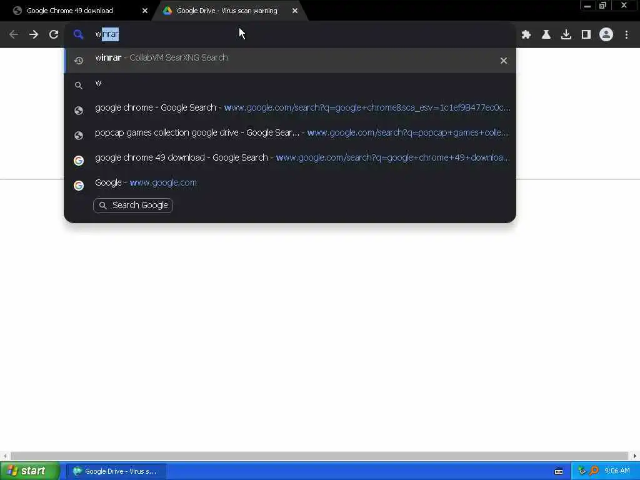Select 'google chrome 49 download' search suggestion

tap(290, 160)
